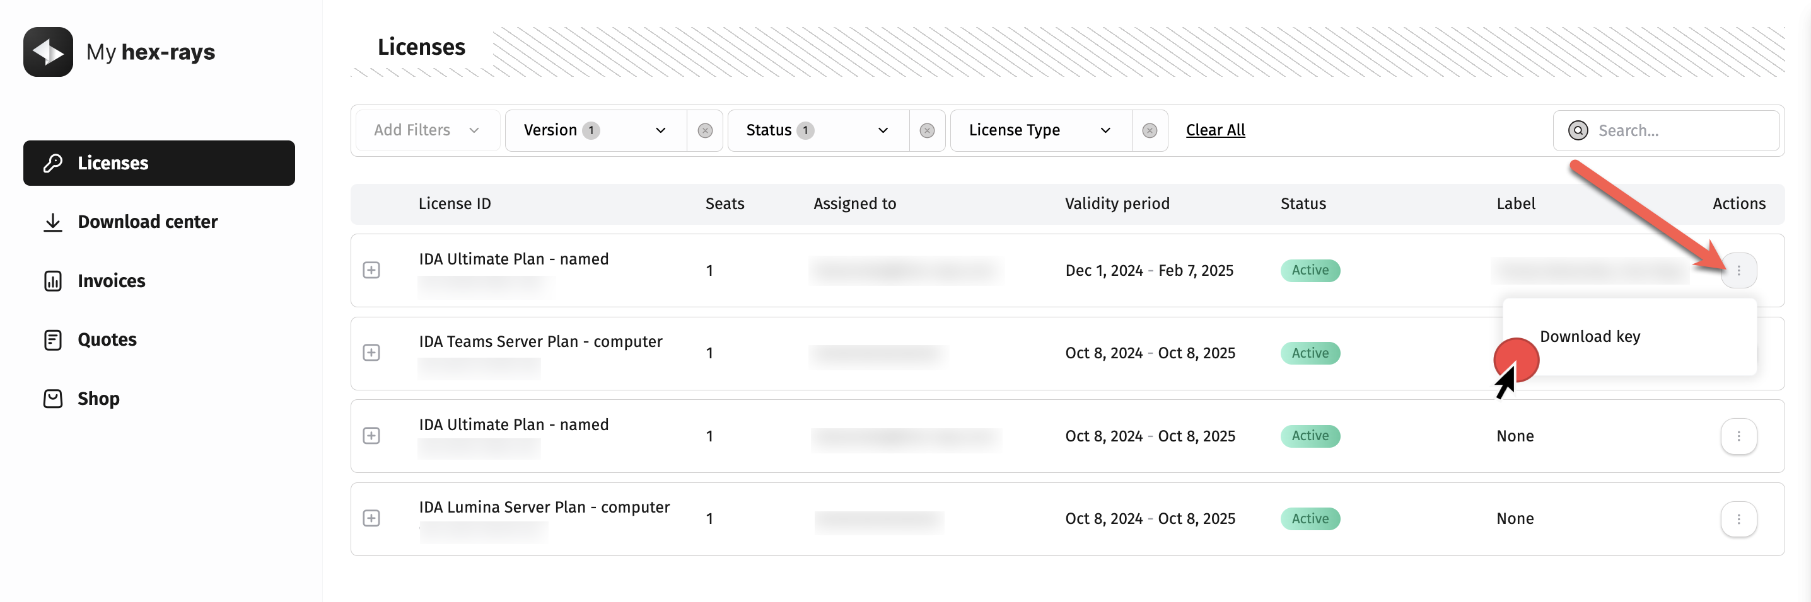The image size is (1811, 602).
Task: Expand the IDA Teams Server Plan row
Action: (x=371, y=353)
